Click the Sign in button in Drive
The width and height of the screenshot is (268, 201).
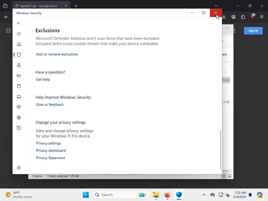(x=253, y=31)
